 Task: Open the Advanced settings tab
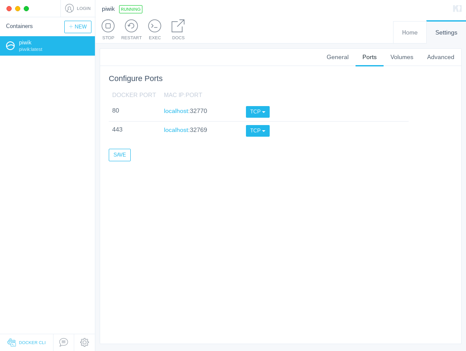point(441,57)
